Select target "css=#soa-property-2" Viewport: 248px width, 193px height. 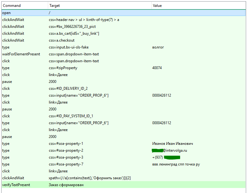(x=66, y=150)
